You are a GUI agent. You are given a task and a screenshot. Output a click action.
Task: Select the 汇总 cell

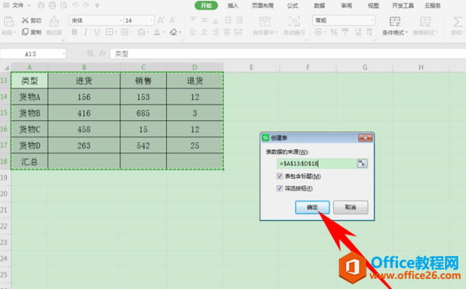[30, 162]
